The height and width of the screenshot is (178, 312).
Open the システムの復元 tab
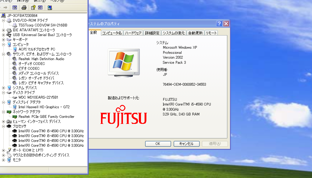coord(174,33)
